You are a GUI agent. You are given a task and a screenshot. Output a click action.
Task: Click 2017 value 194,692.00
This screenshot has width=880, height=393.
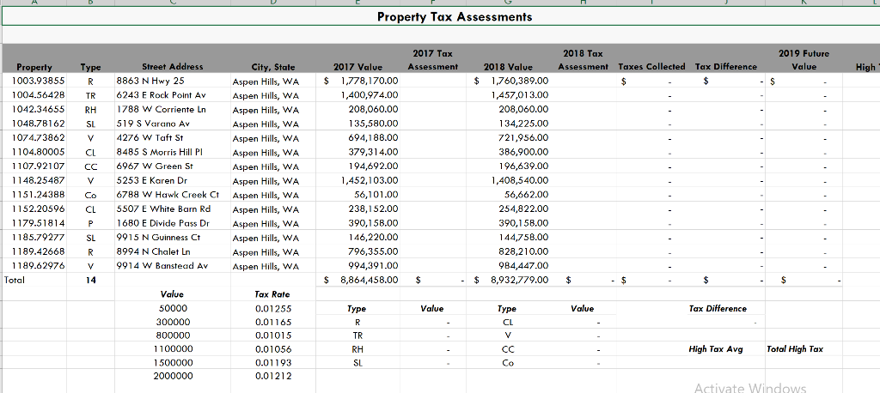click(373, 166)
